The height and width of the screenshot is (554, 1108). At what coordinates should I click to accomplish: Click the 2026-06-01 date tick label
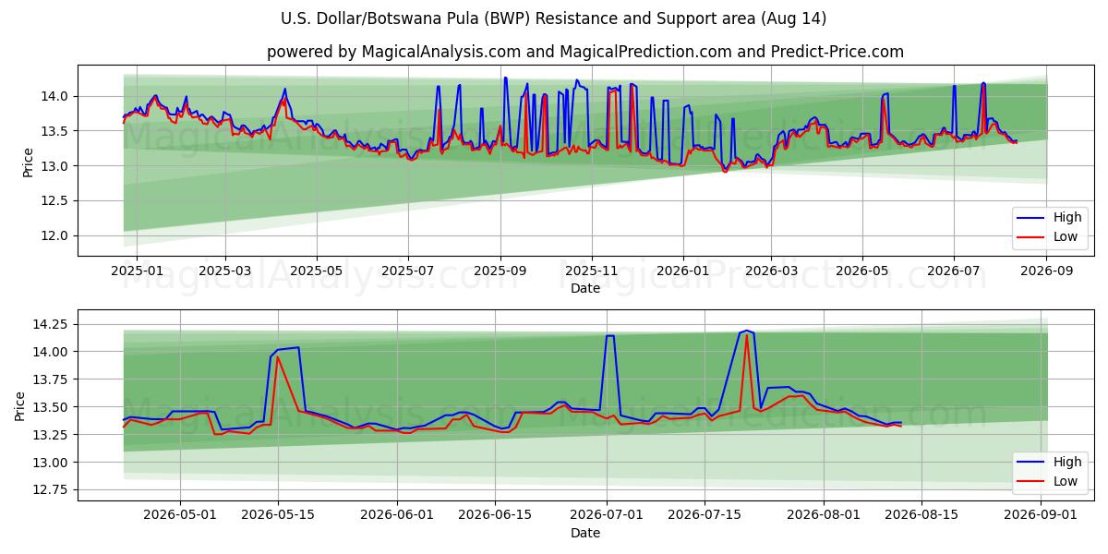click(397, 516)
